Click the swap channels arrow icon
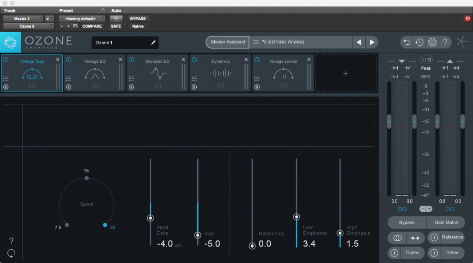This screenshot has height=263, width=473. [415, 238]
